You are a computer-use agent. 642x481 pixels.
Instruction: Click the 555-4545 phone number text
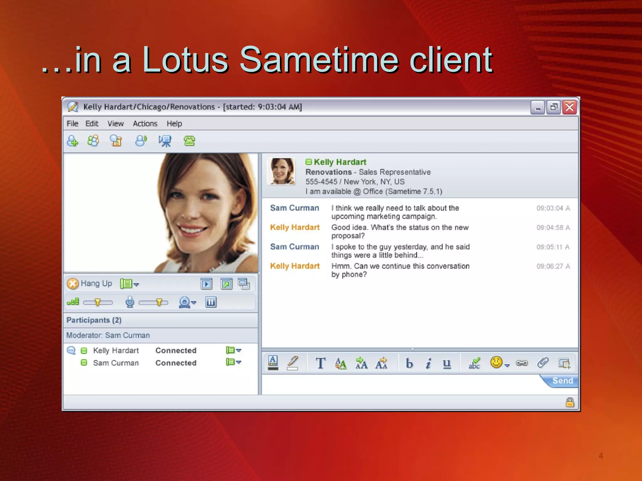[x=321, y=182]
